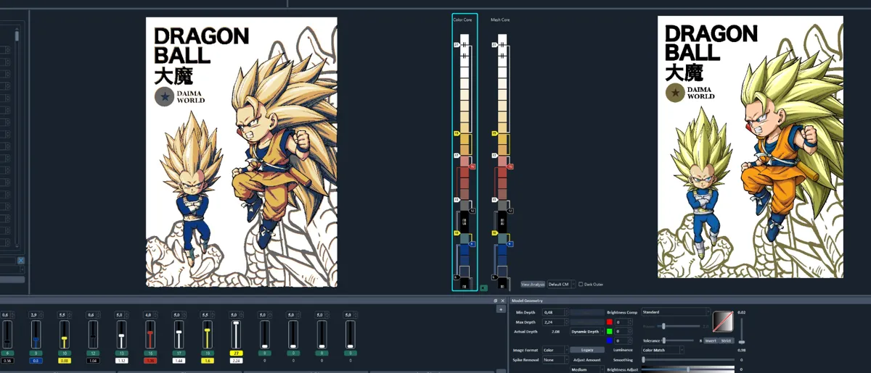Click the Invert button
The width and height of the screenshot is (871, 373).
(x=711, y=340)
